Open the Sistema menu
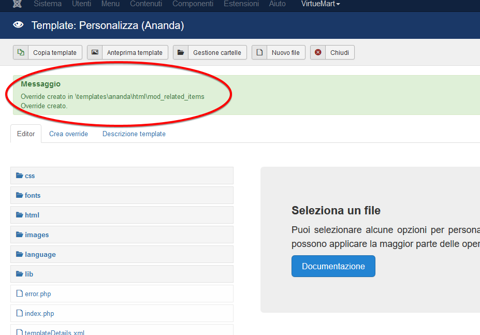Image resolution: width=480 pixels, height=335 pixels. pos(48,4)
